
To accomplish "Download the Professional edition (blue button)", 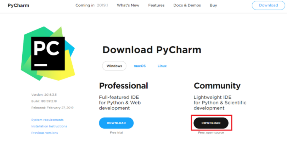I will 116,123.
